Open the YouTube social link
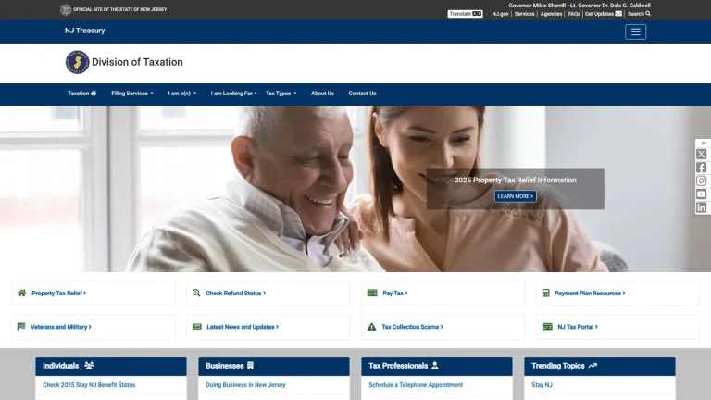The height and width of the screenshot is (400, 711). [701, 194]
